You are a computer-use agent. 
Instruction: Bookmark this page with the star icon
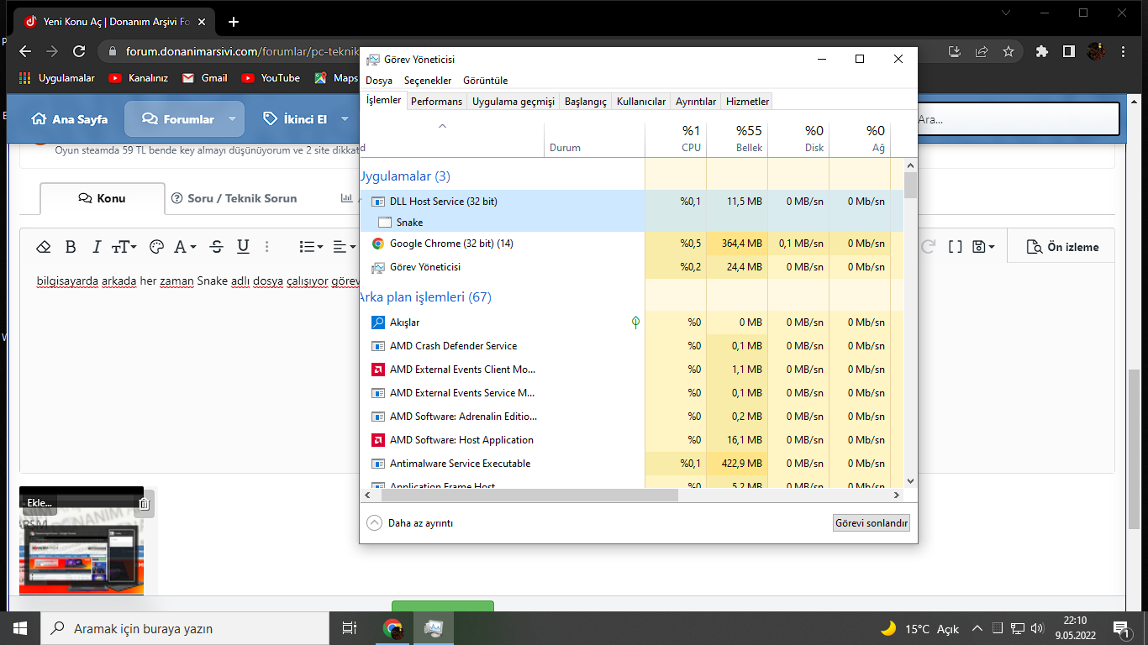click(x=1008, y=51)
